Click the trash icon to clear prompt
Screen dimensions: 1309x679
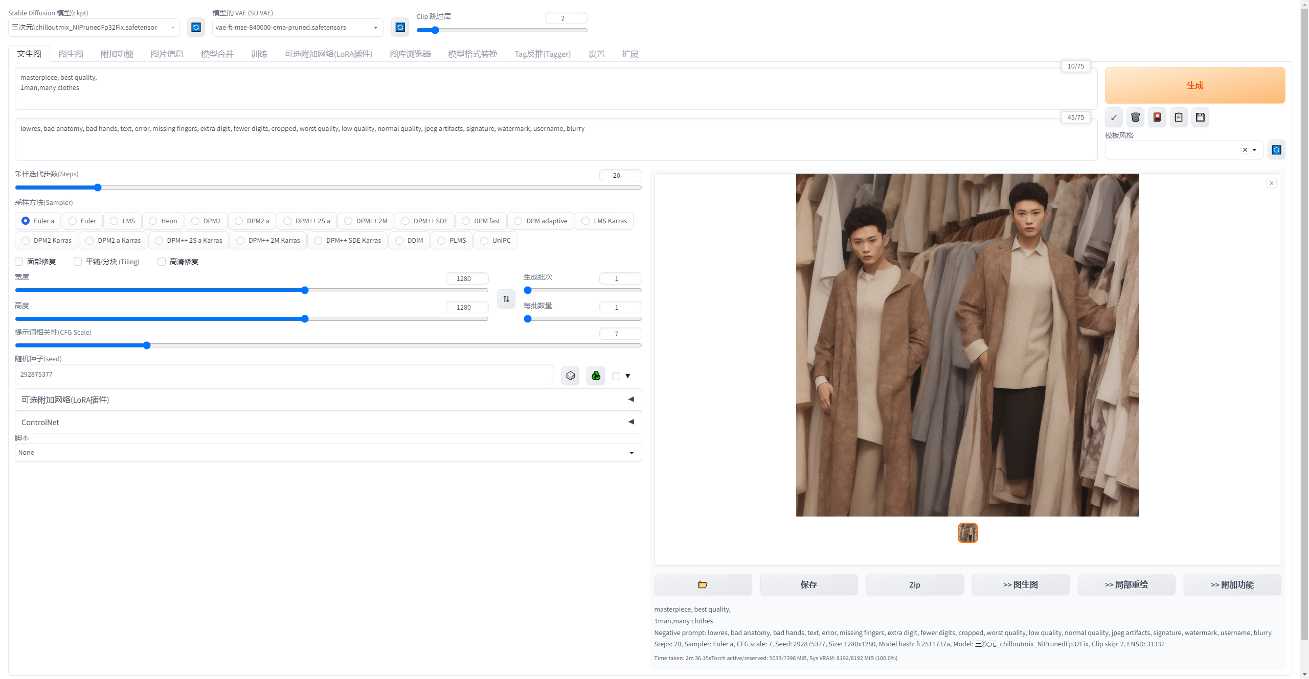pyautogui.click(x=1135, y=118)
